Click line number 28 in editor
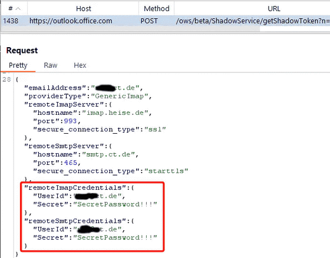The width and height of the screenshot is (330, 258). pos(6,80)
